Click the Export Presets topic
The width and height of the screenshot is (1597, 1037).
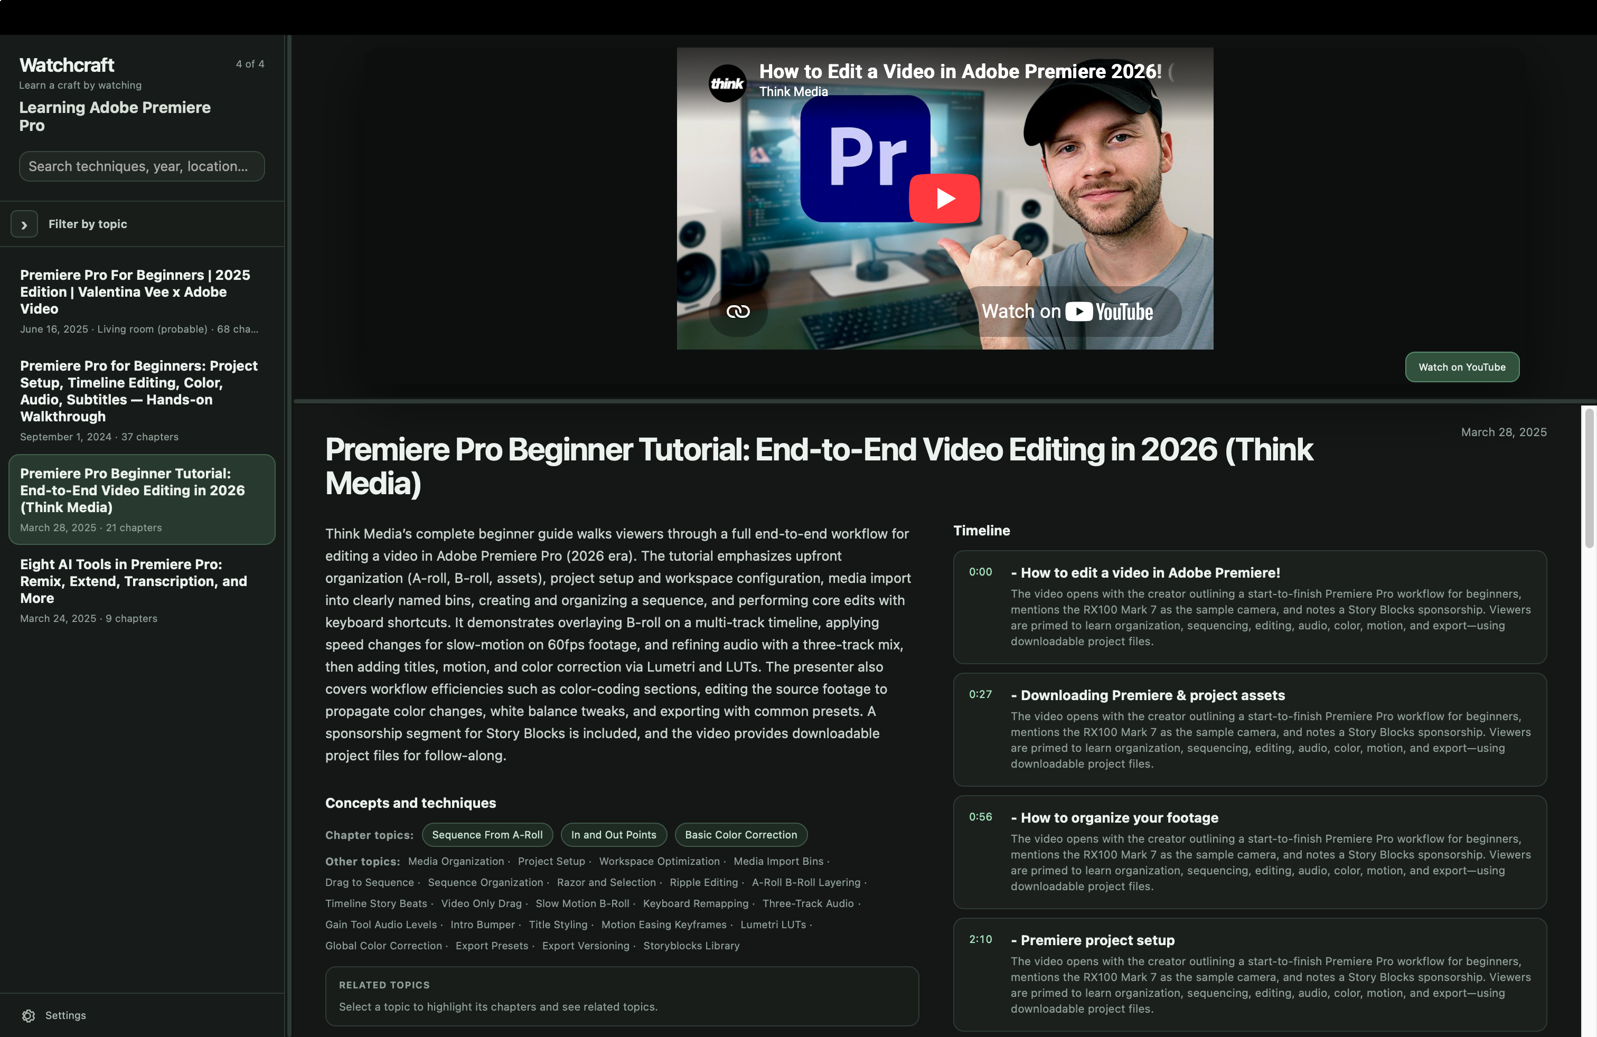[x=492, y=945]
